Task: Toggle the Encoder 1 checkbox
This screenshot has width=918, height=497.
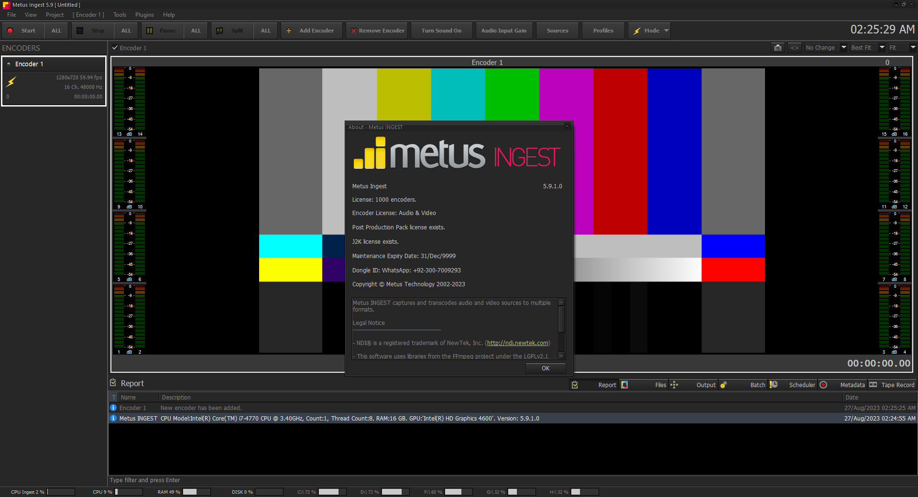Action: 115,48
